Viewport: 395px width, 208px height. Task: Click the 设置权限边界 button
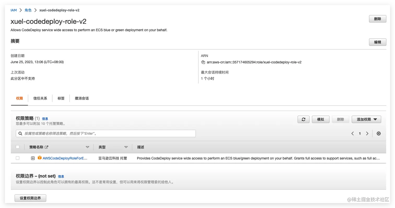coord(30,198)
